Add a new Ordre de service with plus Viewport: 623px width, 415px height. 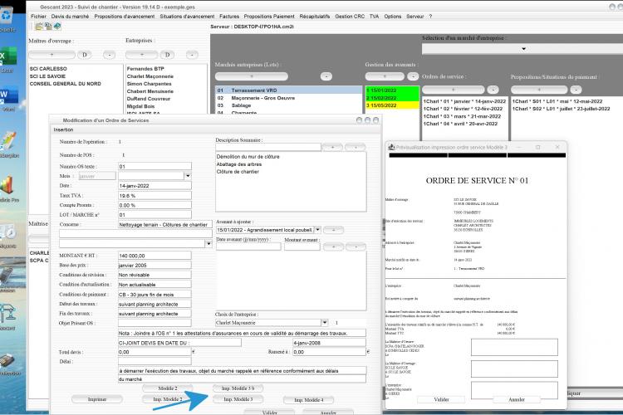tap(453, 90)
